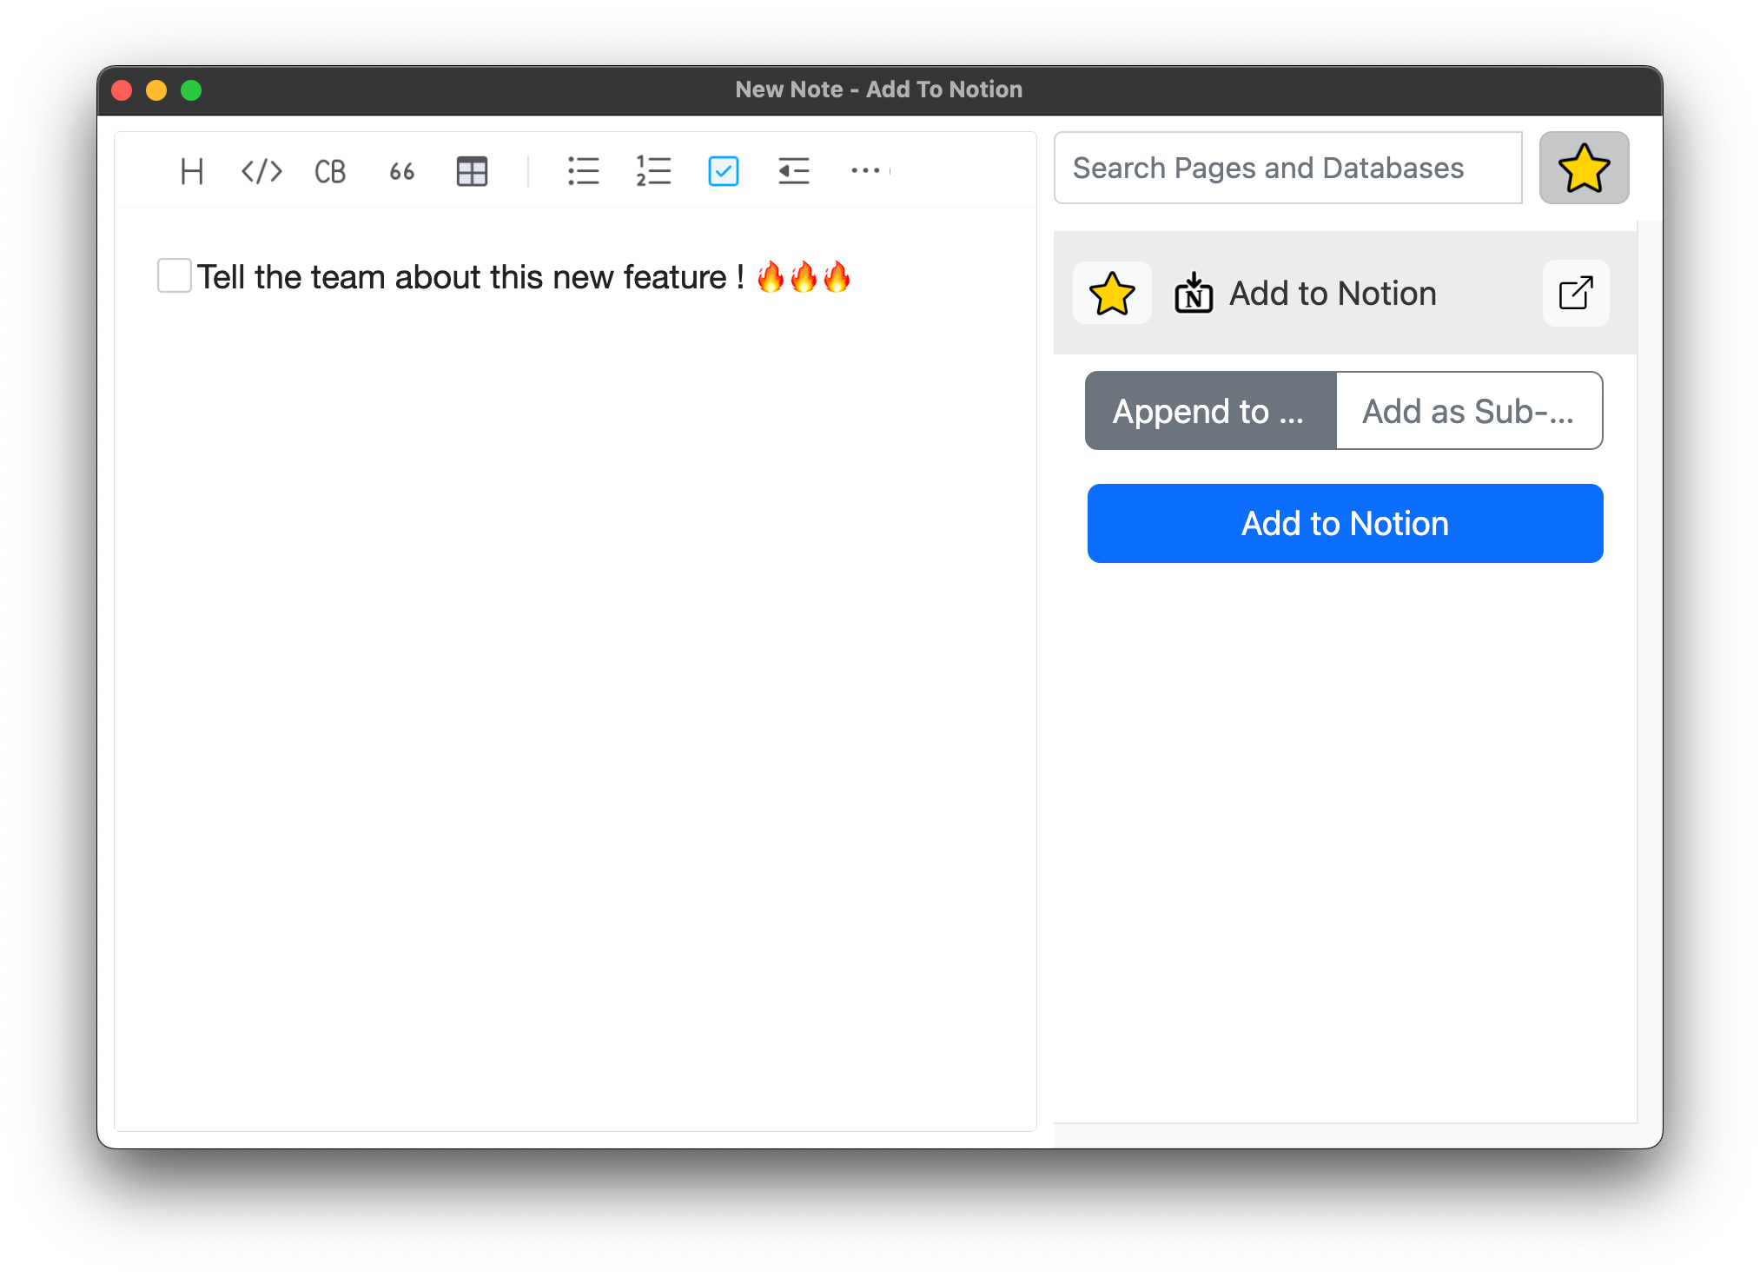Open the more options ellipsis
The height and width of the screenshot is (1277, 1760).
(x=866, y=171)
